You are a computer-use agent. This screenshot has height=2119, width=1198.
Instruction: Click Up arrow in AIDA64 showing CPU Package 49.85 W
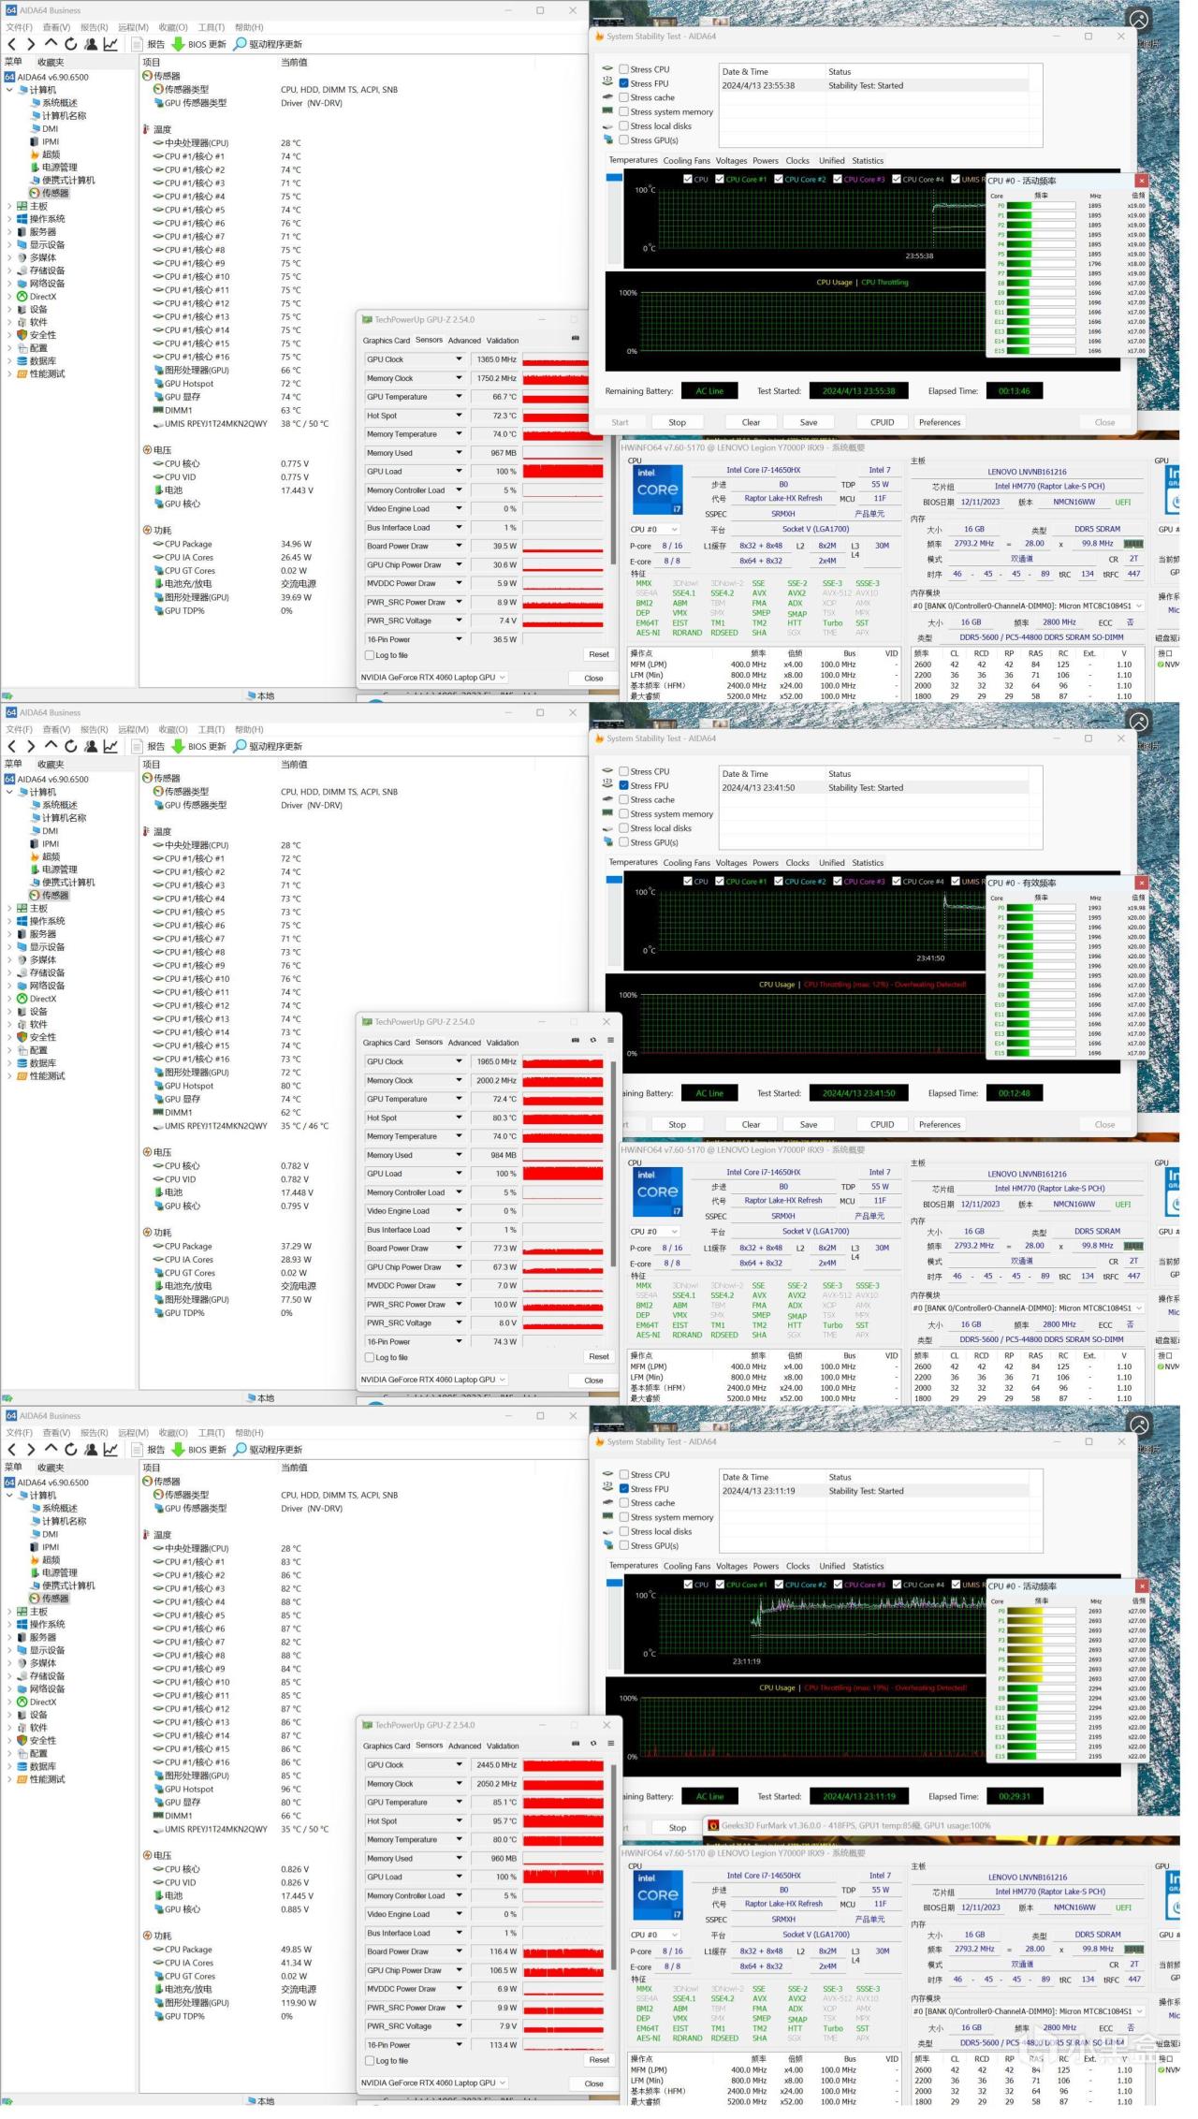click(x=51, y=1449)
